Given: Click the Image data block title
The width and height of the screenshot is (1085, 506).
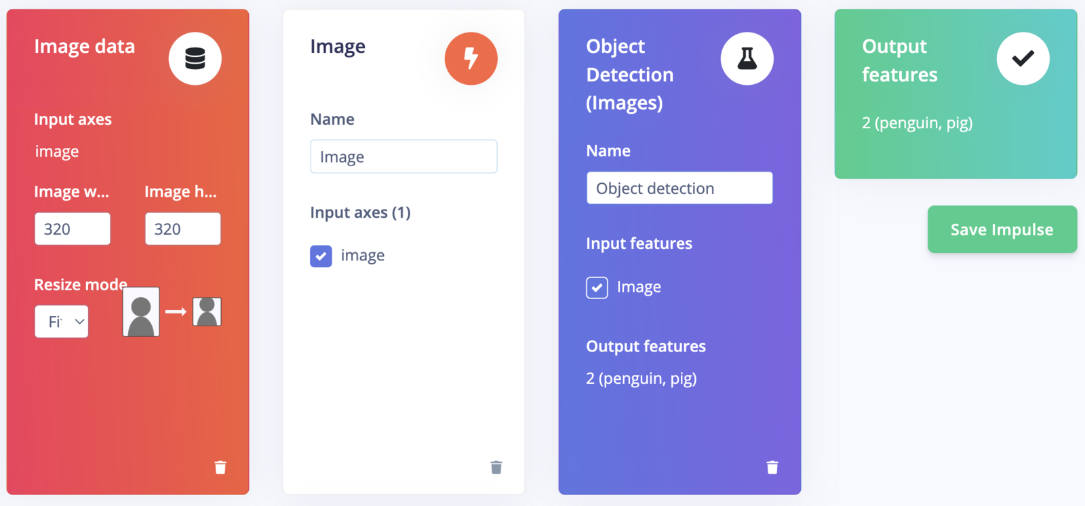Looking at the screenshot, I should tap(85, 47).
